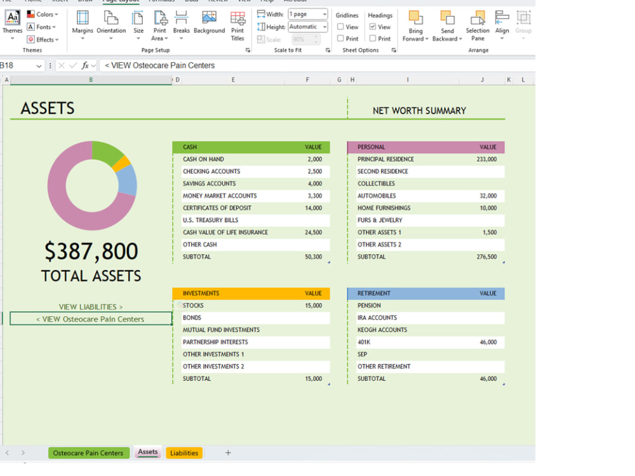Select the CASH ON HAND value 2,000
The image size is (635, 476).
315,159
